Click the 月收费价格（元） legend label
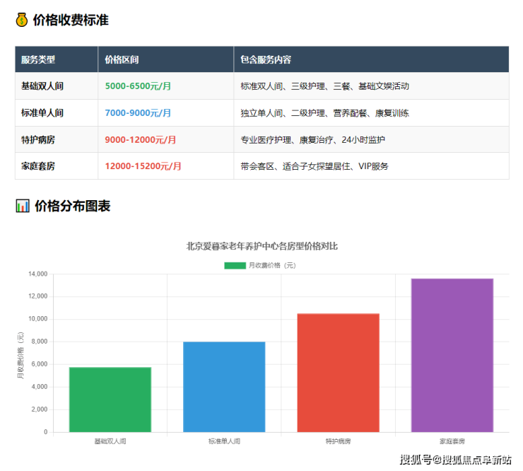523x471 pixels. 272,265
